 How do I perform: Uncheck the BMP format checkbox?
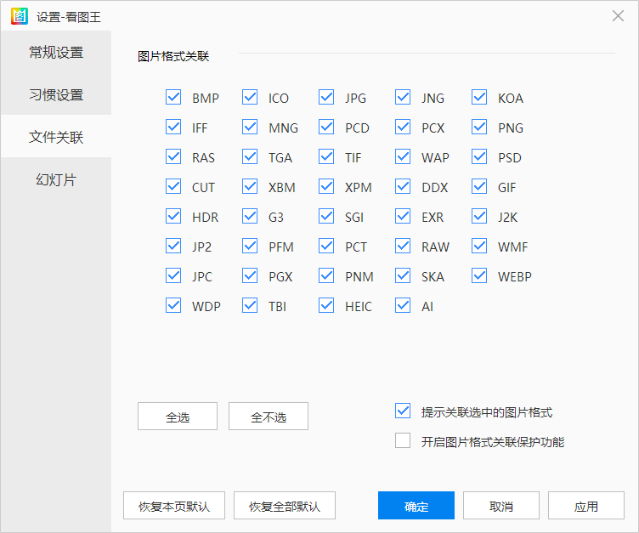(173, 98)
